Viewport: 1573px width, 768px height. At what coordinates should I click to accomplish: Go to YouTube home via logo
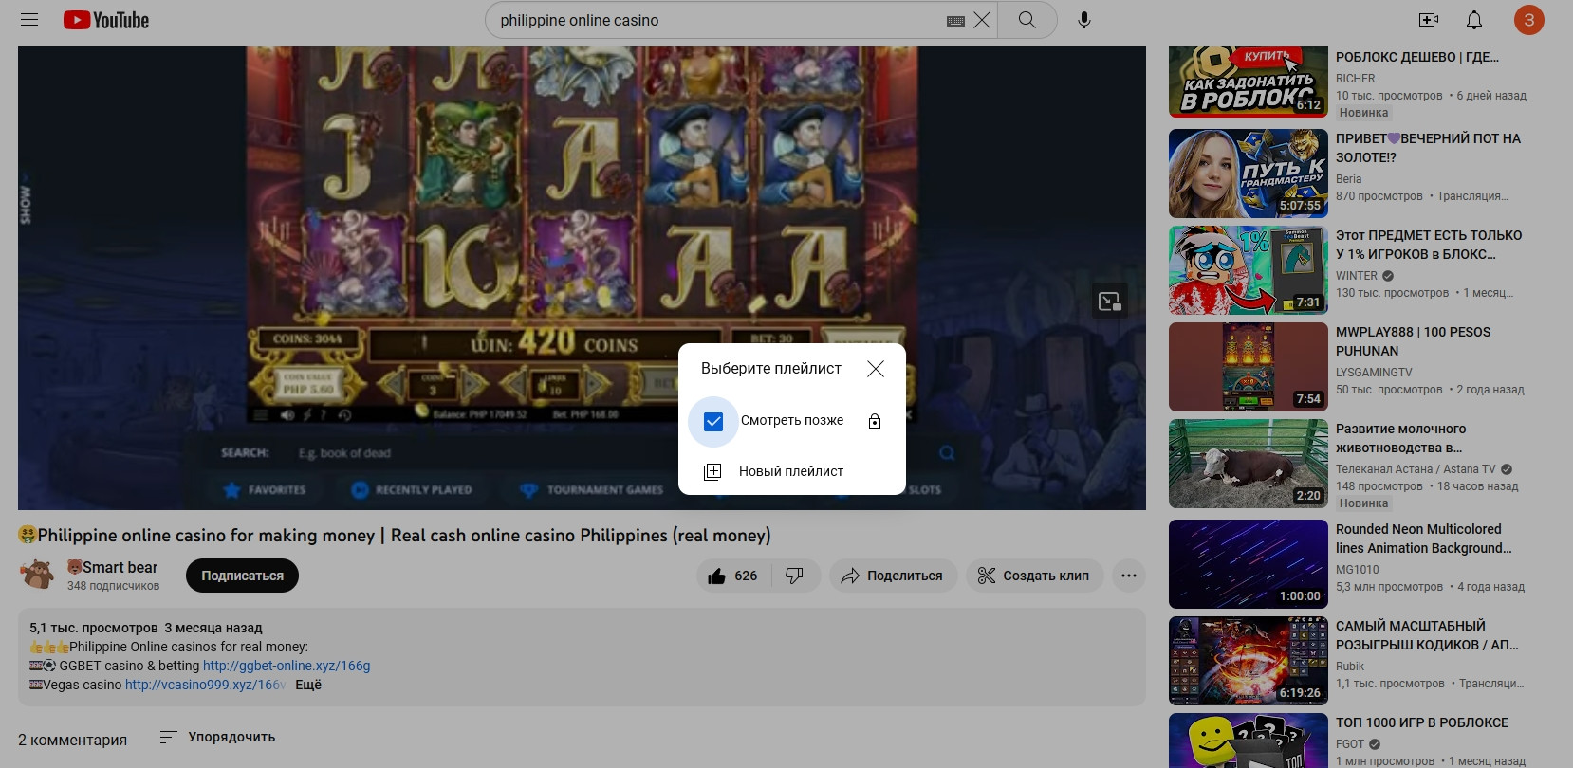coord(106,20)
